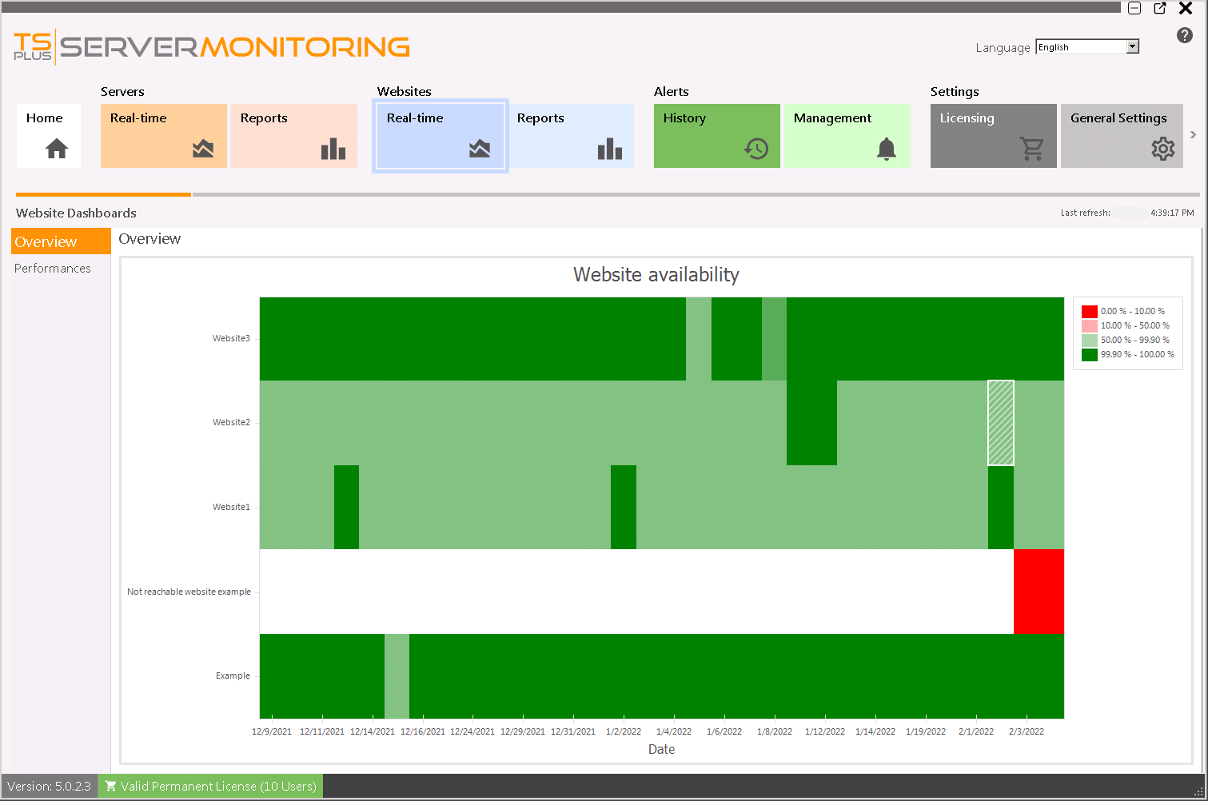Viewport: 1208px width, 801px height.
Task: Select the Servers Real-time chart icon
Action: point(203,148)
